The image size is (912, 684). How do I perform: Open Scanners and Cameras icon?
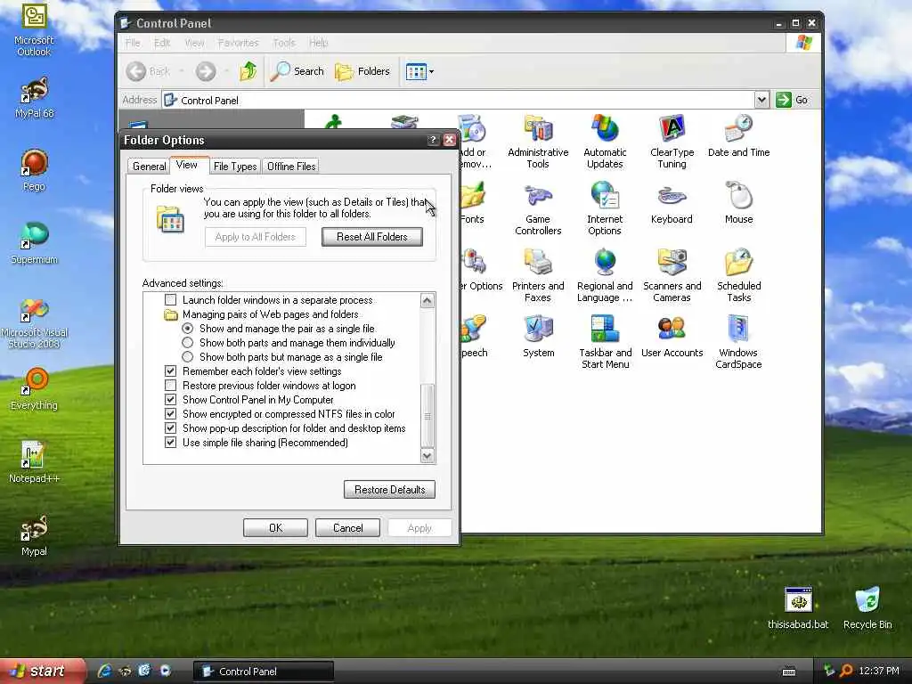coord(672,276)
